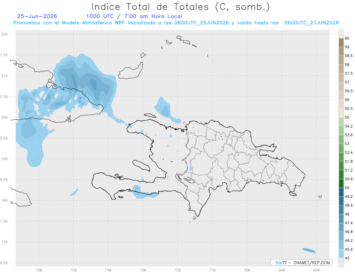Click the legend value "60"
This screenshot has height=274, width=355.
click(x=347, y=38)
